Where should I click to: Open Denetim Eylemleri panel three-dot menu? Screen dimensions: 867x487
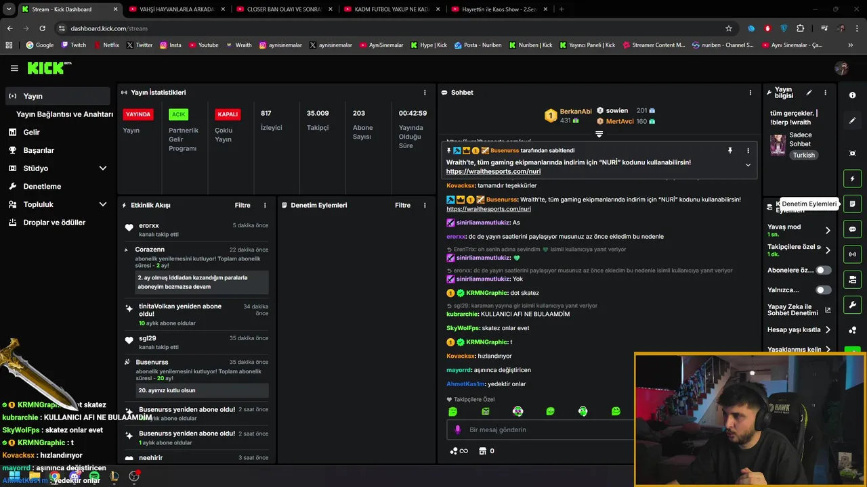(425, 205)
